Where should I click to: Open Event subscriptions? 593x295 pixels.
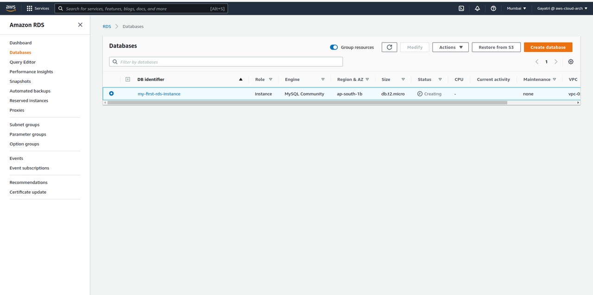click(29, 168)
